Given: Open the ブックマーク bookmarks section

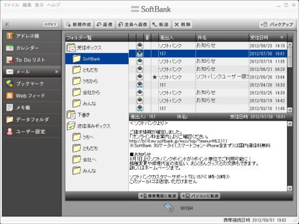Looking at the screenshot, I should click(32, 84).
